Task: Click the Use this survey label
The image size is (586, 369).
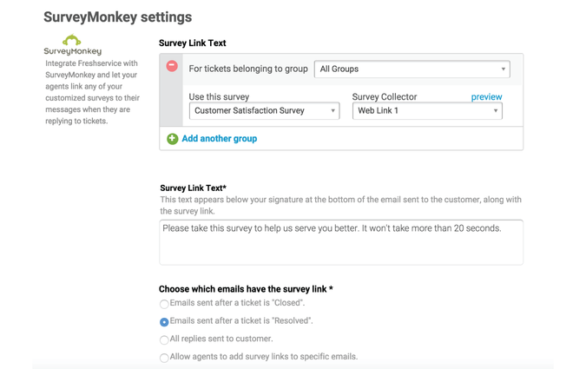Action: [219, 97]
